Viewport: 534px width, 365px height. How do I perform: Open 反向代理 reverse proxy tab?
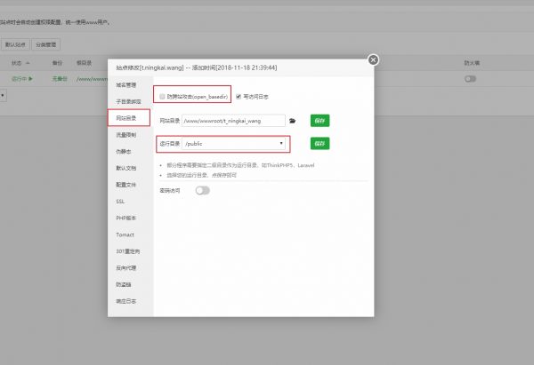click(x=126, y=268)
